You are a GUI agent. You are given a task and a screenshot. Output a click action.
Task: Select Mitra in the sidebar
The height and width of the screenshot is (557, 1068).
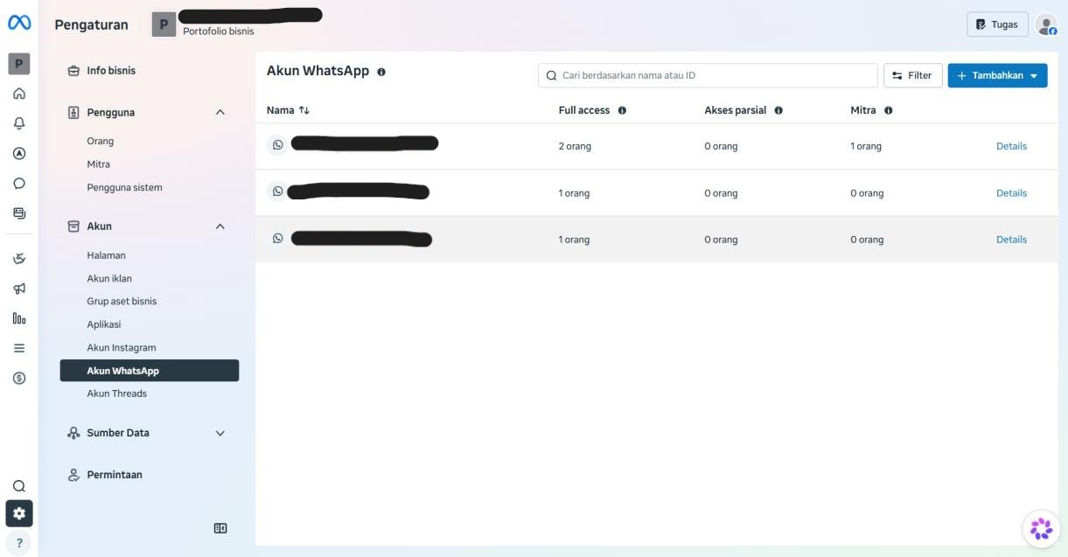[98, 164]
